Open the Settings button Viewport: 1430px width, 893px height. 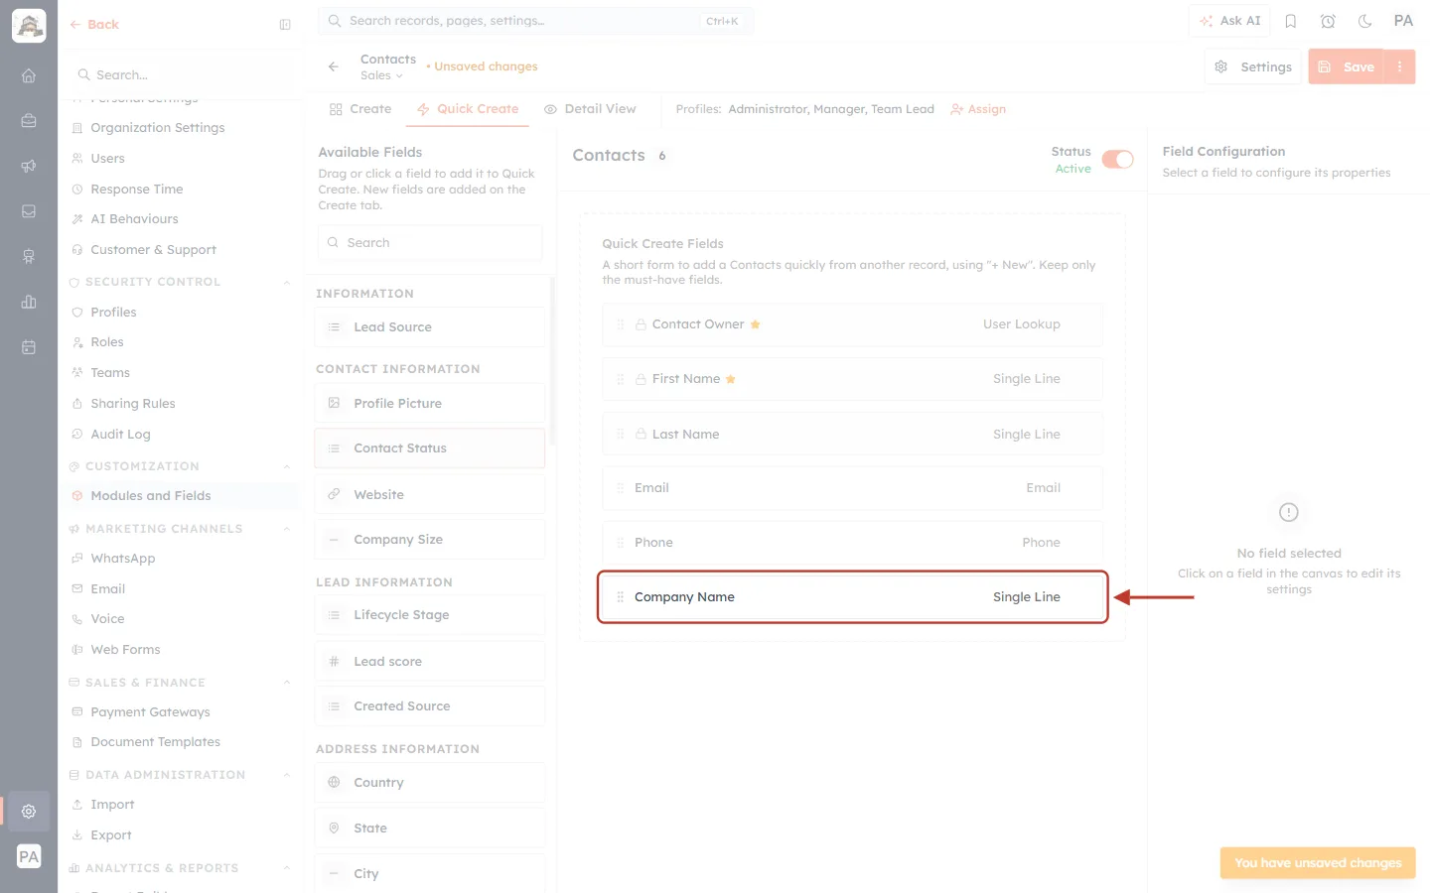tap(1253, 66)
